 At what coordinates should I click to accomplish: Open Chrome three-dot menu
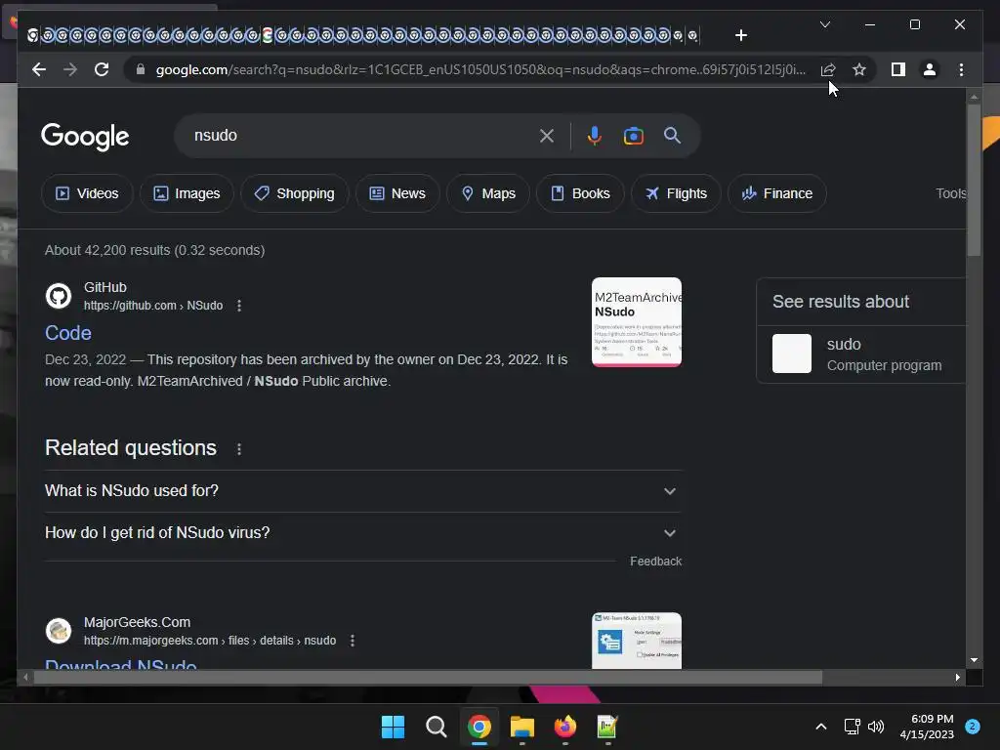(x=961, y=69)
